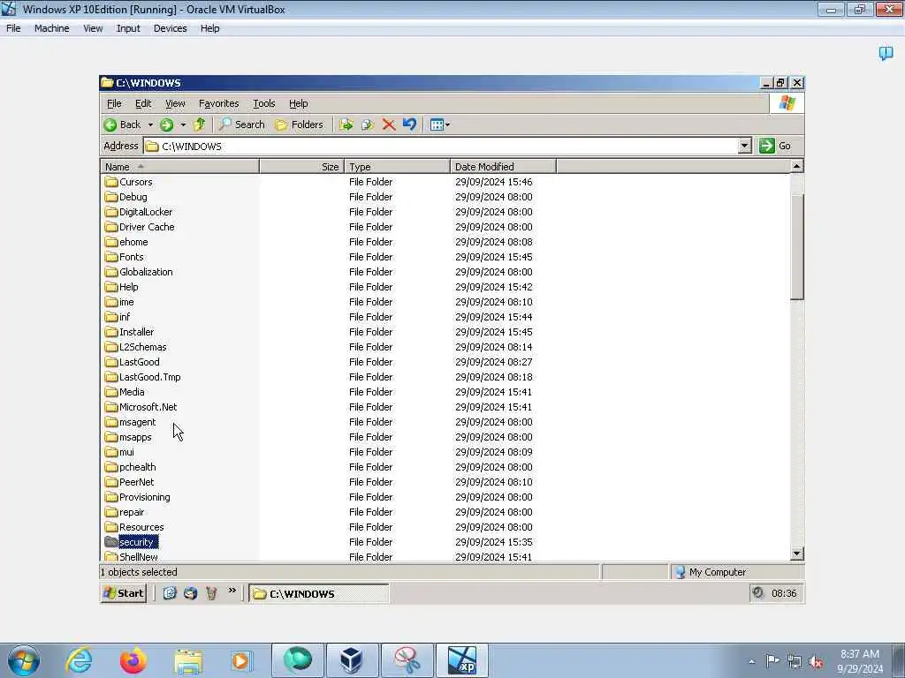Select the Microsoft.Net folder icon

click(111, 406)
